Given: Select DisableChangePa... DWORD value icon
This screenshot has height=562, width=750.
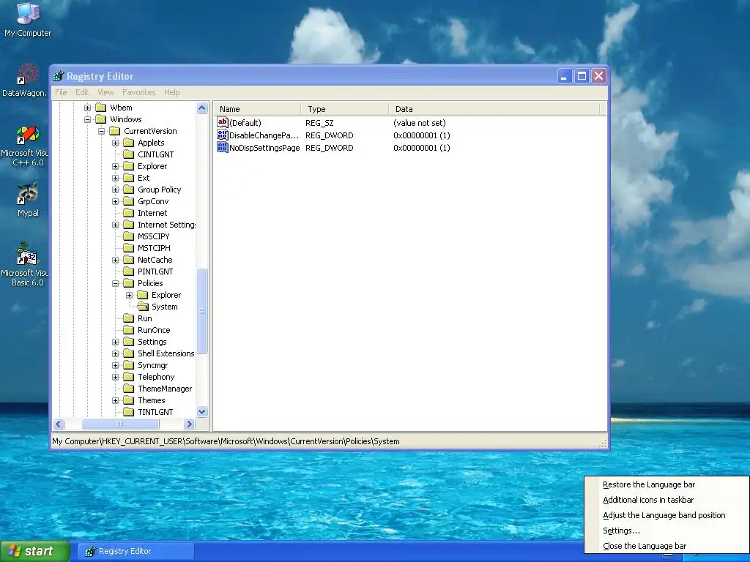Looking at the screenshot, I should pos(223,135).
